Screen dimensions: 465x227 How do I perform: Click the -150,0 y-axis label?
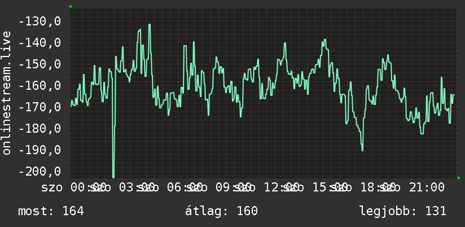coord(40,64)
